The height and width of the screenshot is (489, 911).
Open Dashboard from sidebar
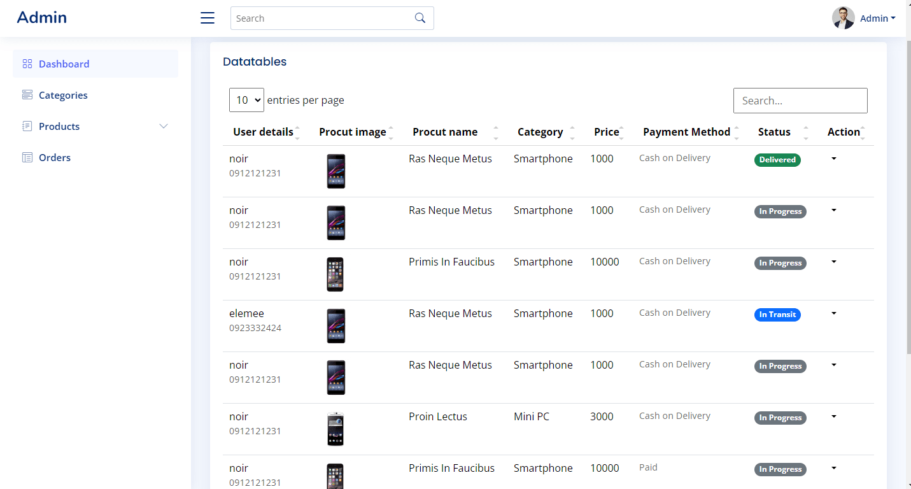point(95,64)
